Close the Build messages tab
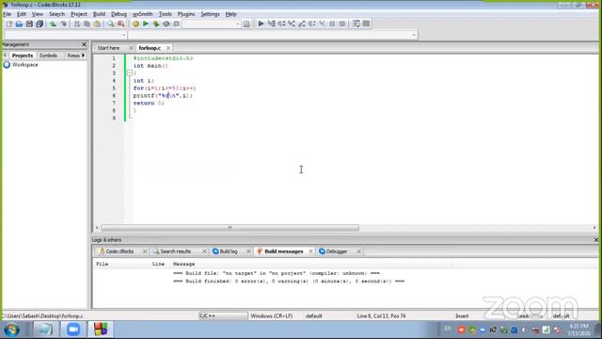The width and height of the screenshot is (602, 339). click(x=310, y=251)
